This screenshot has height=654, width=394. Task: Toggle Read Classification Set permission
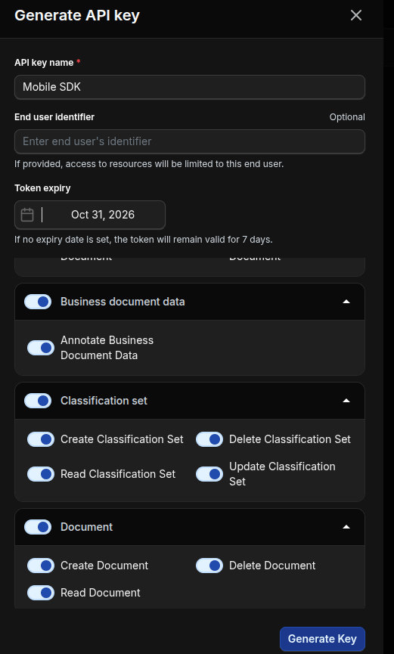41,474
